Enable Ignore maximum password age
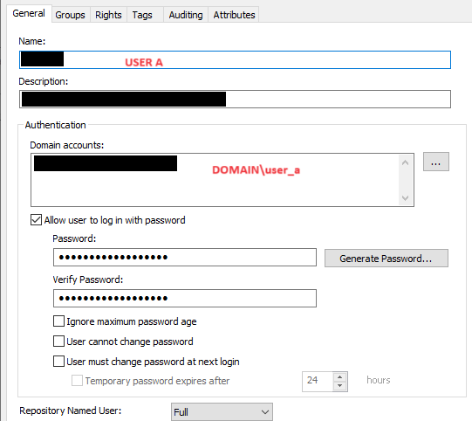Image resolution: width=472 pixels, height=421 pixels. (x=58, y=321)
